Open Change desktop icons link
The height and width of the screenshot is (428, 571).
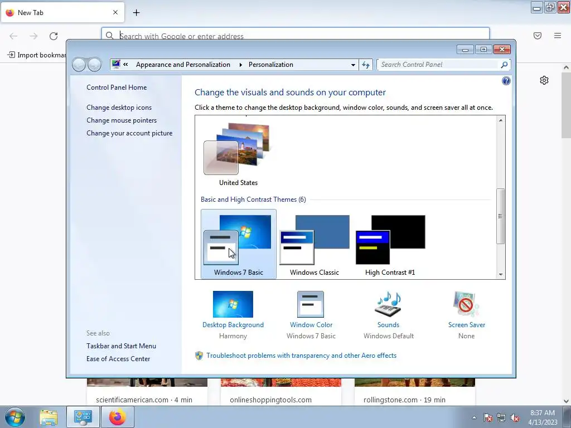coord(119,108)
